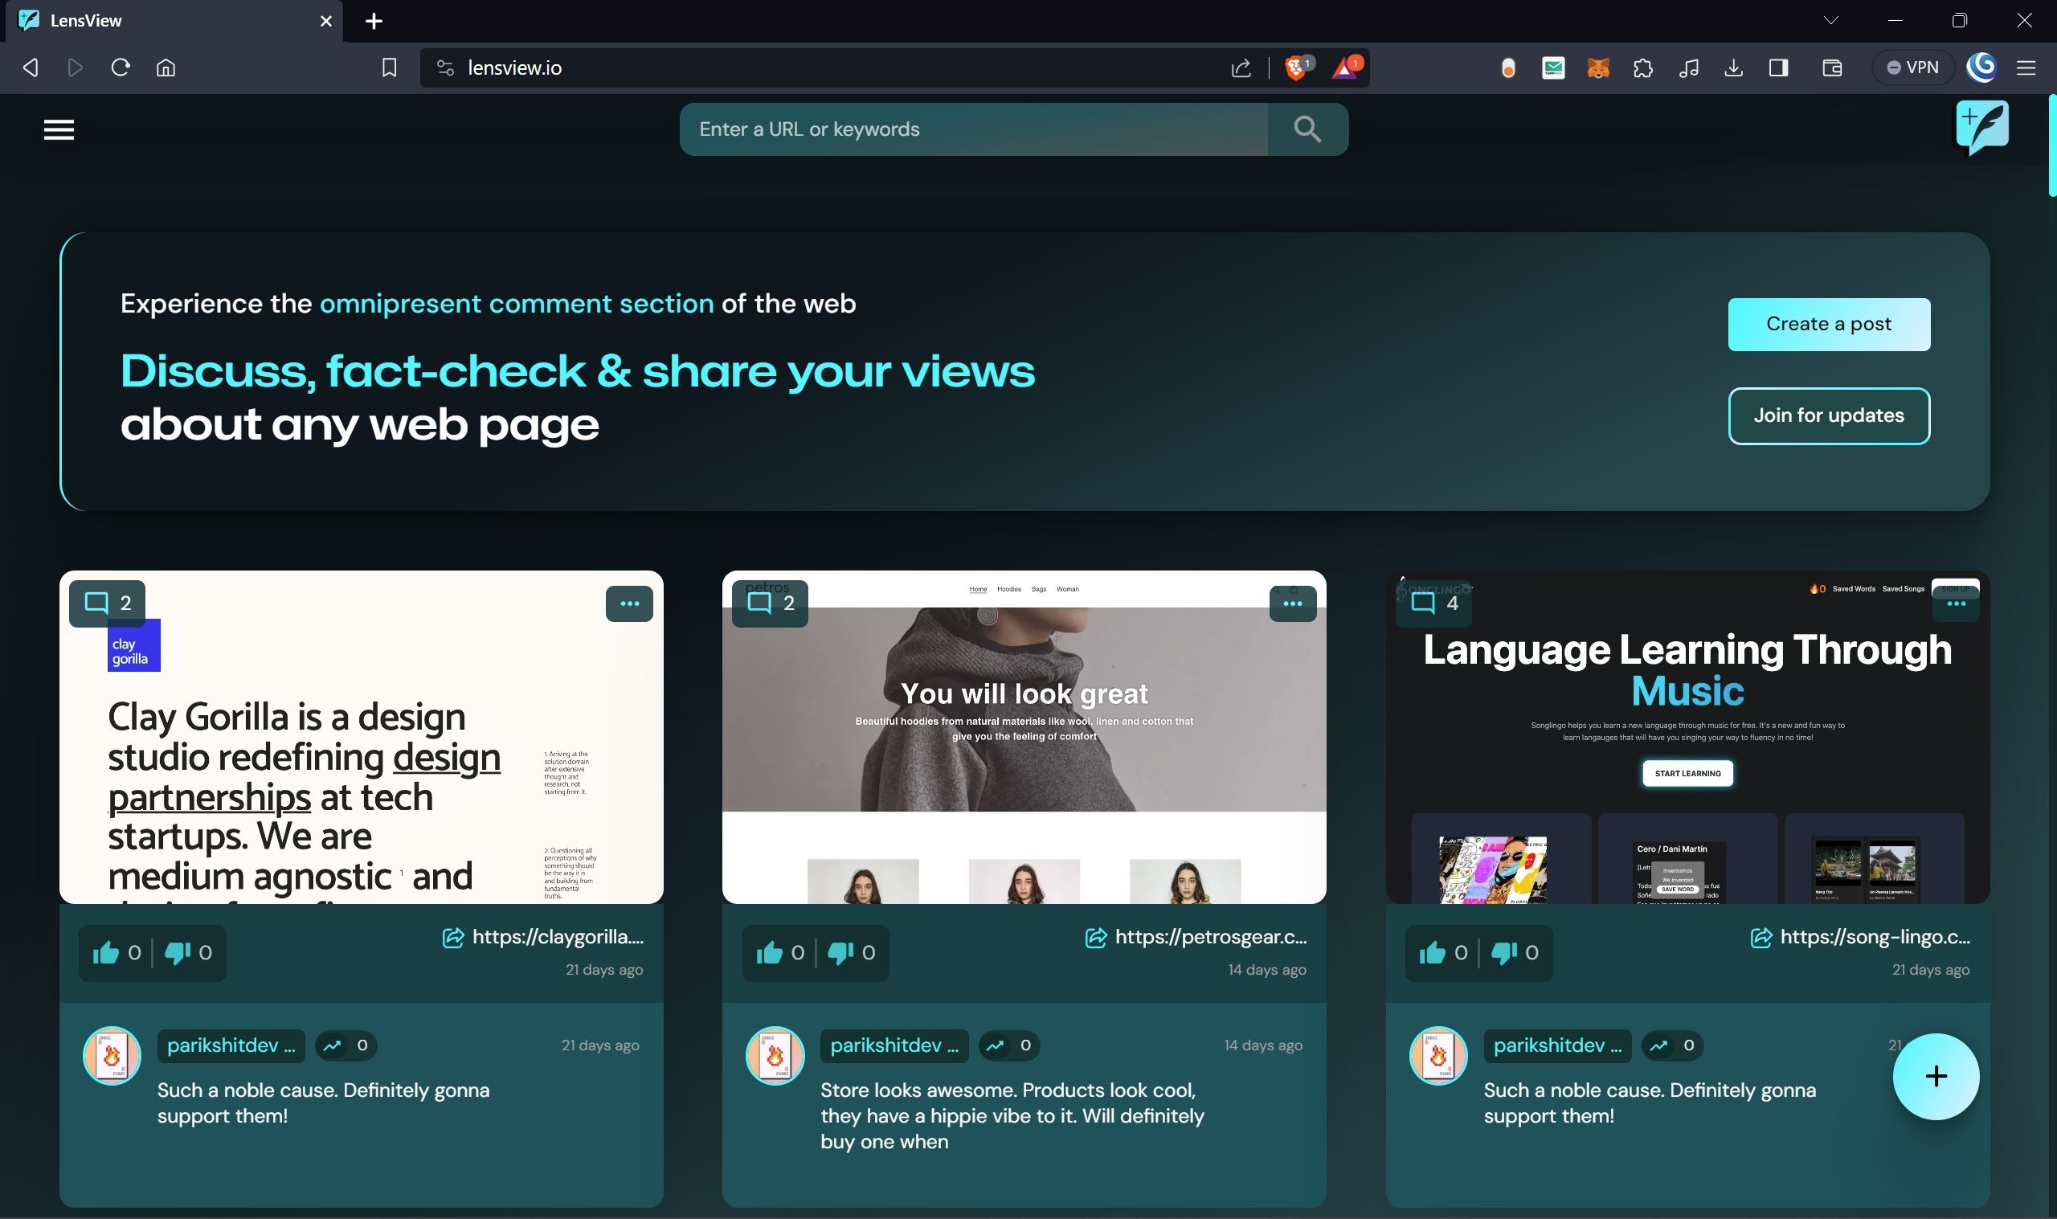The height and width of the screenshot is (1219, 2057).
Task: Click trending score badge on Songlingo comment
Action: coord(1673,1045)
